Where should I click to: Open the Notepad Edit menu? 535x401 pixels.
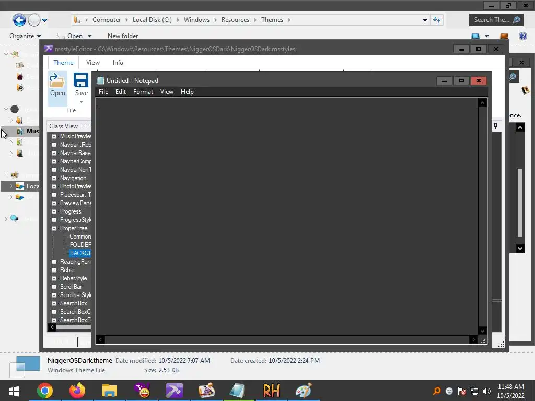pos(121,92)
